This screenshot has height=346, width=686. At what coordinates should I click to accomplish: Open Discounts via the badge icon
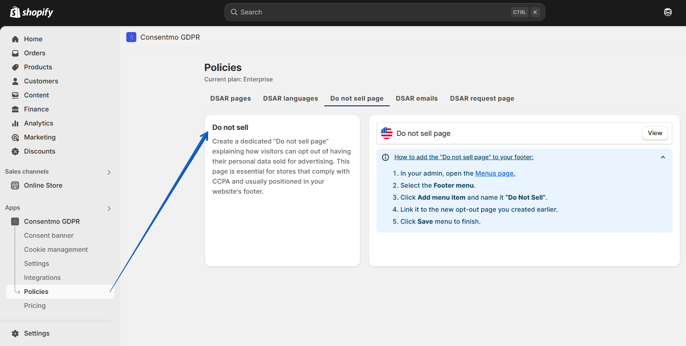(x=15, y=151)
